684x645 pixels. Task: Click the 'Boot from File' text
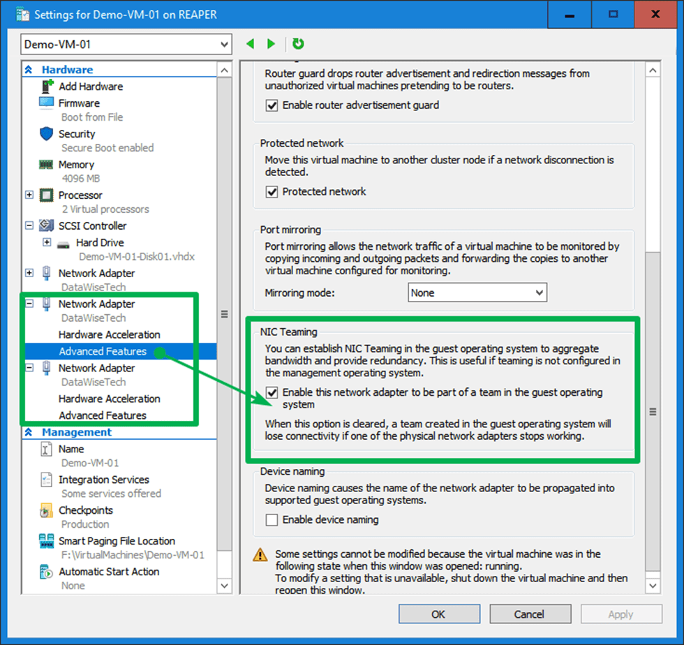pos(92,117)
